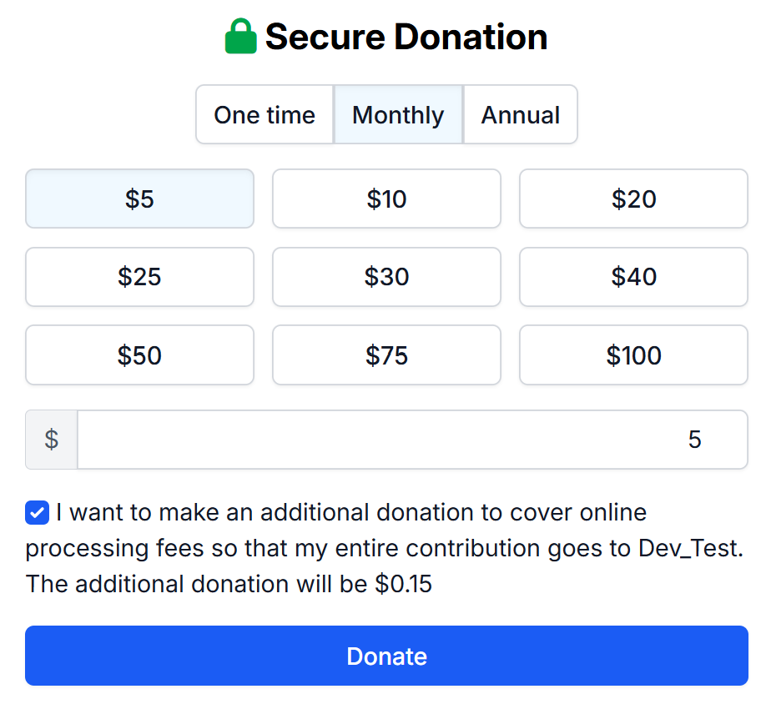Screen dimensions: 766x704
Task: Choose the $20 amount button
Action: coord(633,199)
